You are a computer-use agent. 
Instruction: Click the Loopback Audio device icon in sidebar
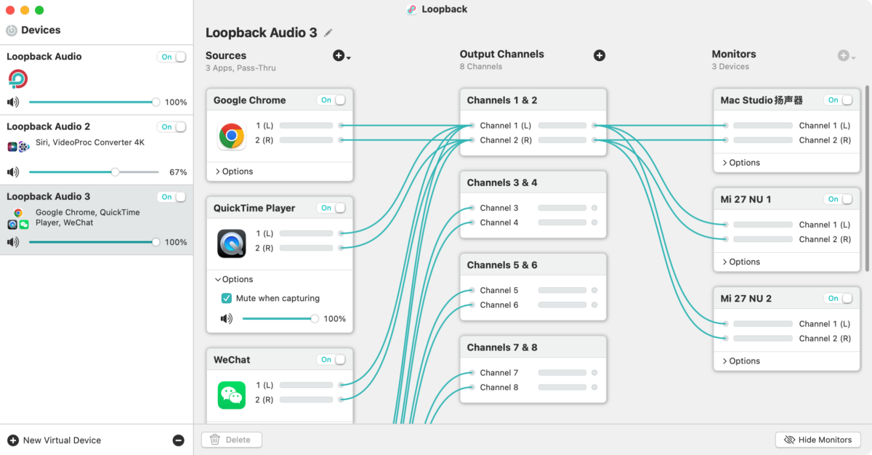[x=18, y=78]
